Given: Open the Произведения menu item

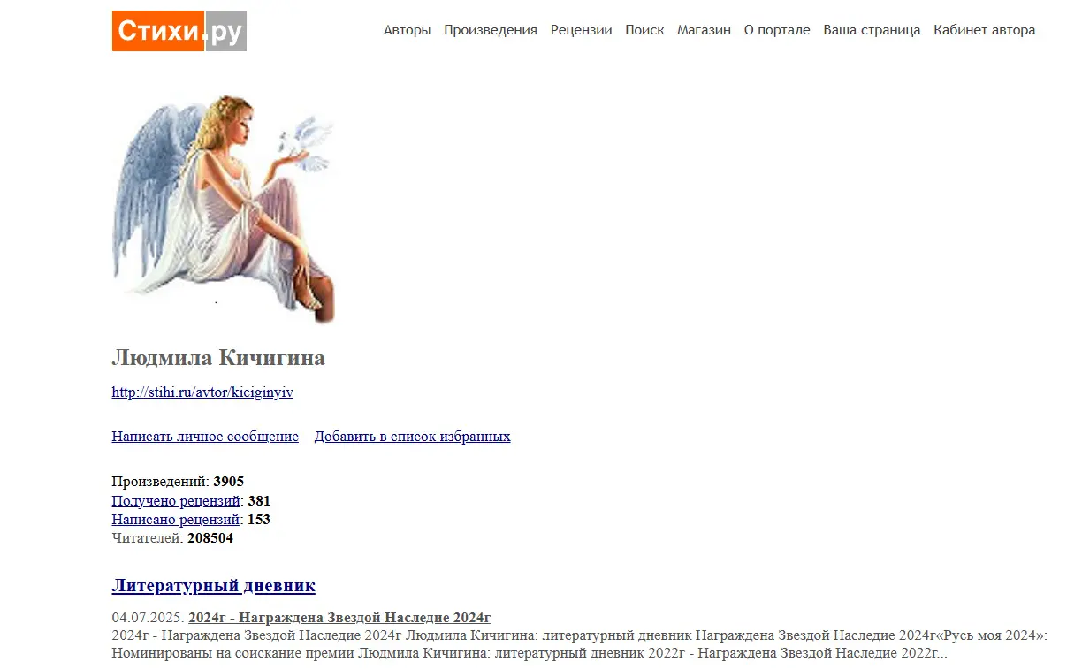Looking at the screenshot, I should coord(491,30).
